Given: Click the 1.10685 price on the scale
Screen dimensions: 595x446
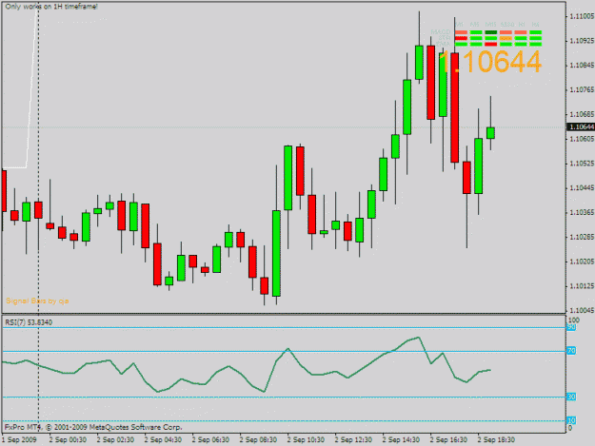Looking at the screenshot, I should point(582,114).
